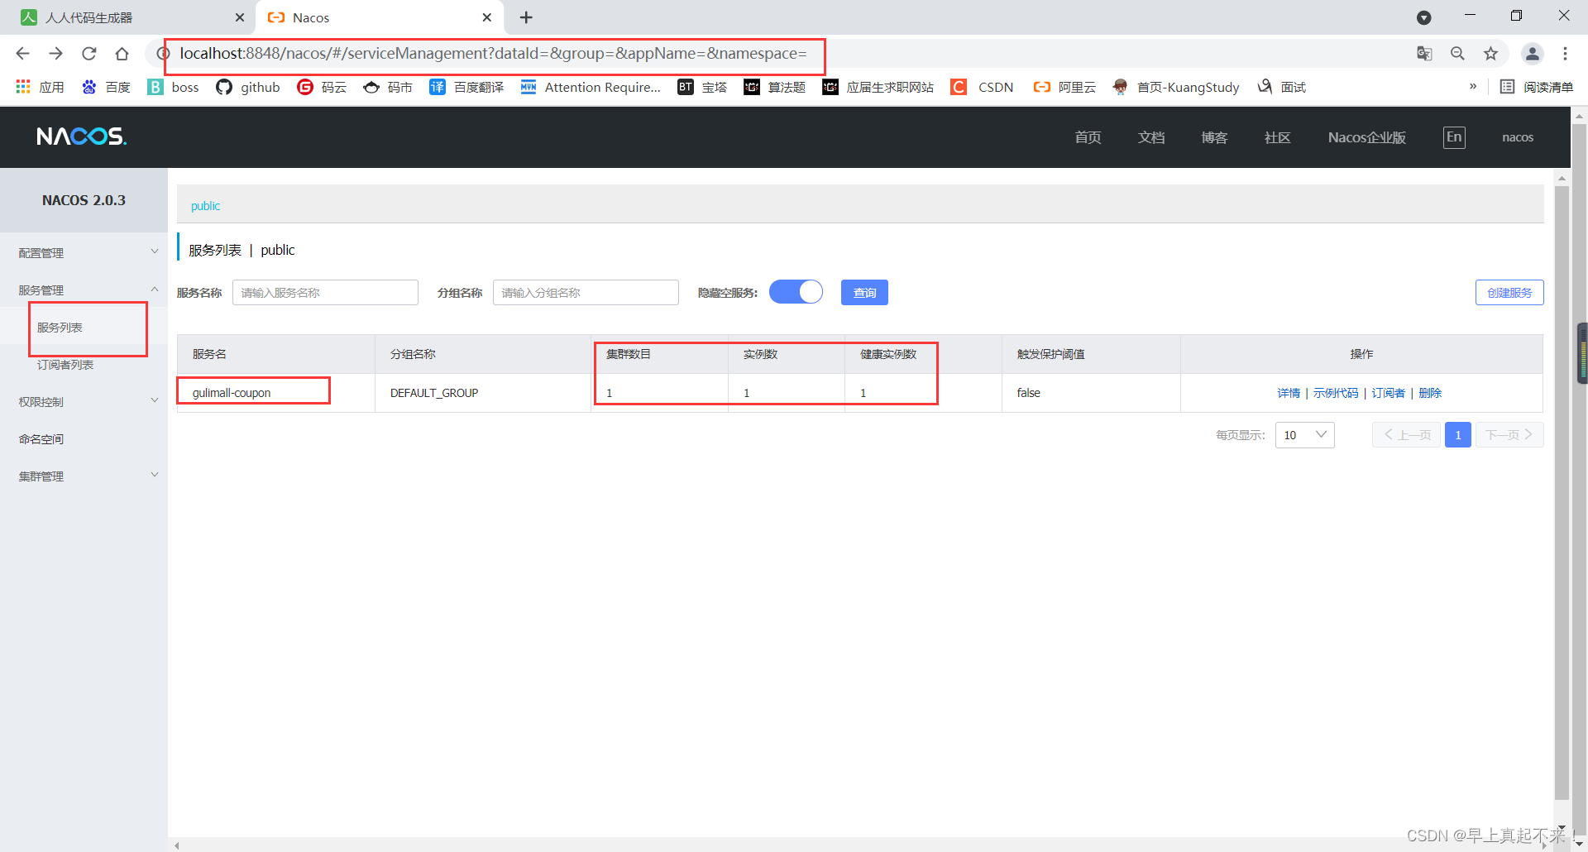This screenshot has width=1588, height=852.
Task: Open the 码市 bookmark
Action: 388,87
